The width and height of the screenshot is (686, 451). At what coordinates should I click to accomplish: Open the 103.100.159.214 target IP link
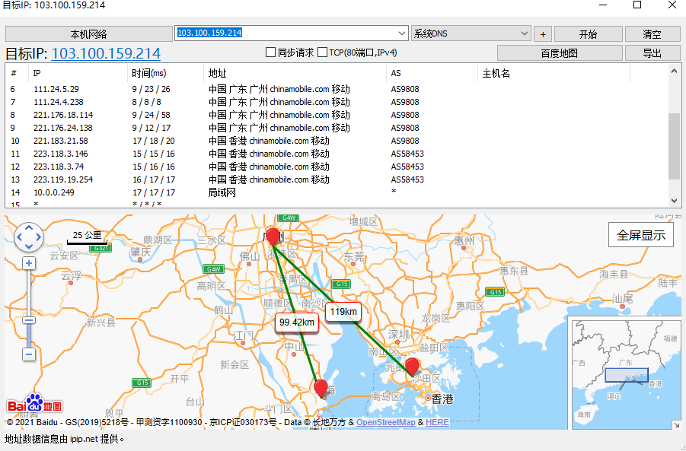coord(106,53)
